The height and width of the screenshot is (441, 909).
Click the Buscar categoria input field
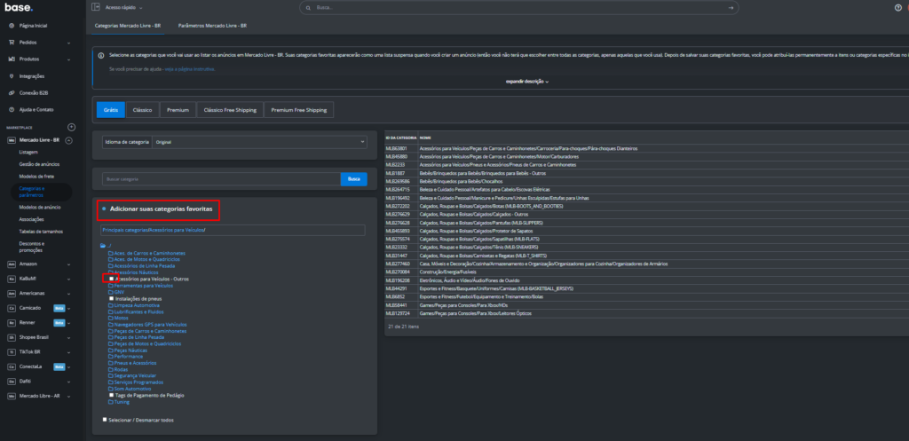pyautogui.click(x=220, y=179)
